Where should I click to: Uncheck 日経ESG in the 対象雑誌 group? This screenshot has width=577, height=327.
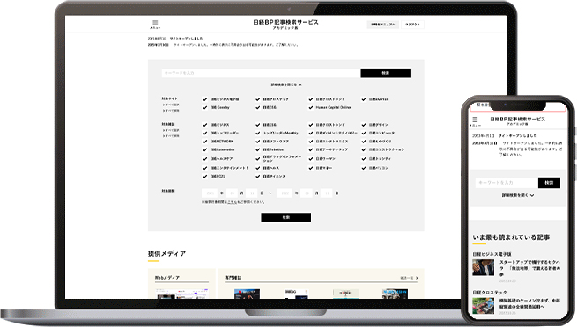coord(257,125)
